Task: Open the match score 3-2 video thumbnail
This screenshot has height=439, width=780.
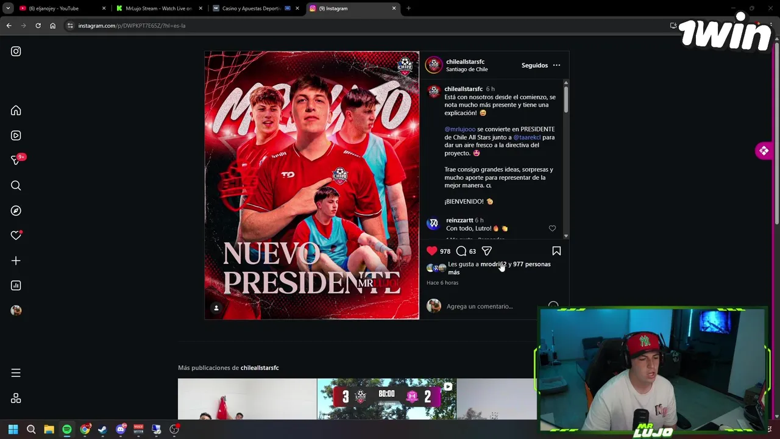Action: click(x=386, y=399)
